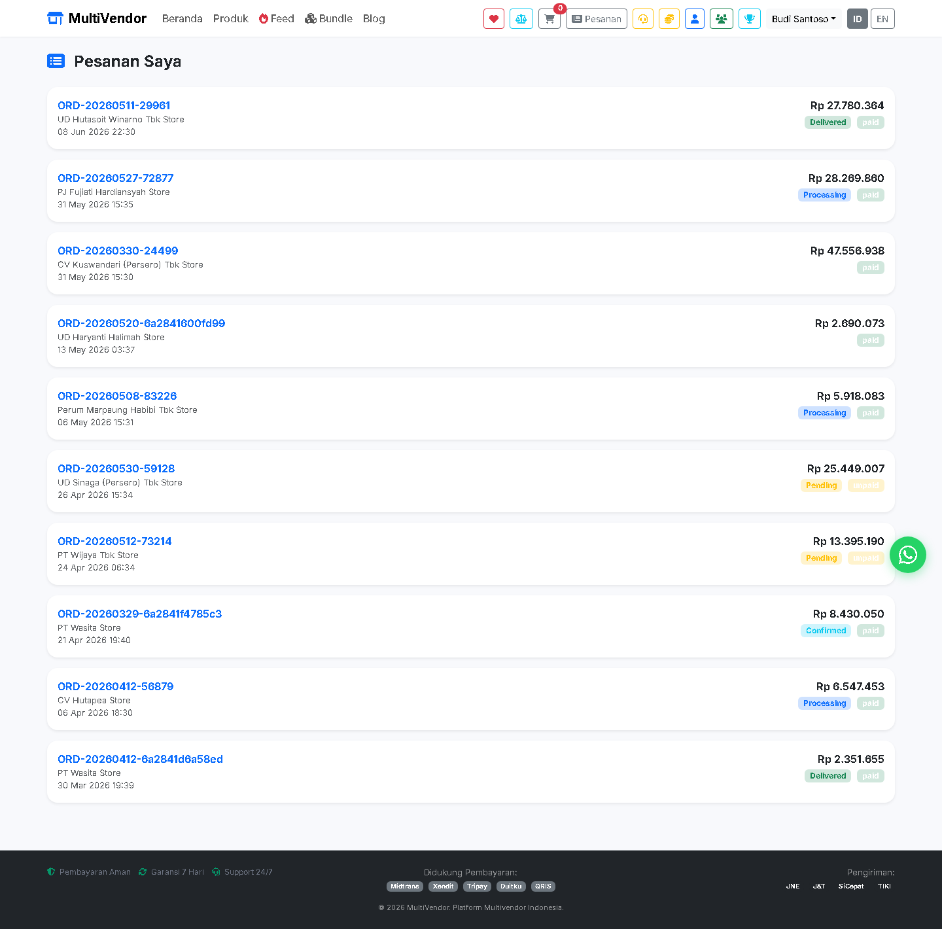Open the green group users icon

click(x=722, y=19)
